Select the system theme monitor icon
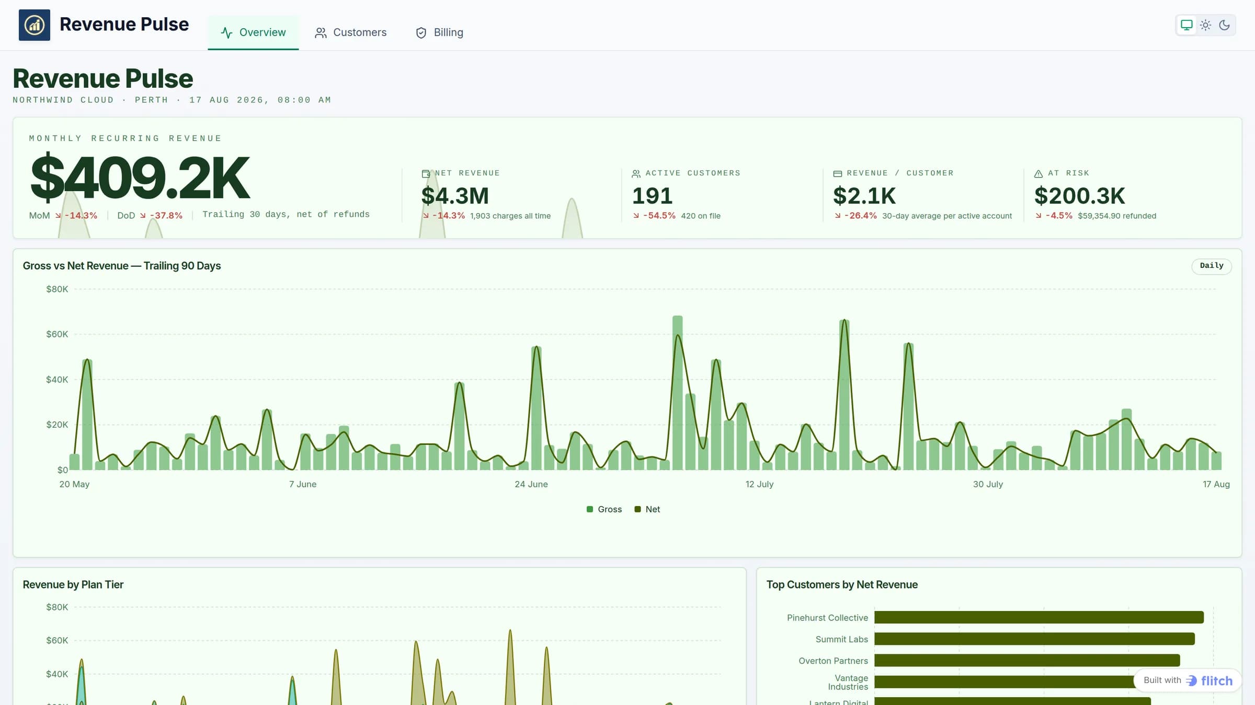 (x=1186, y=25)
